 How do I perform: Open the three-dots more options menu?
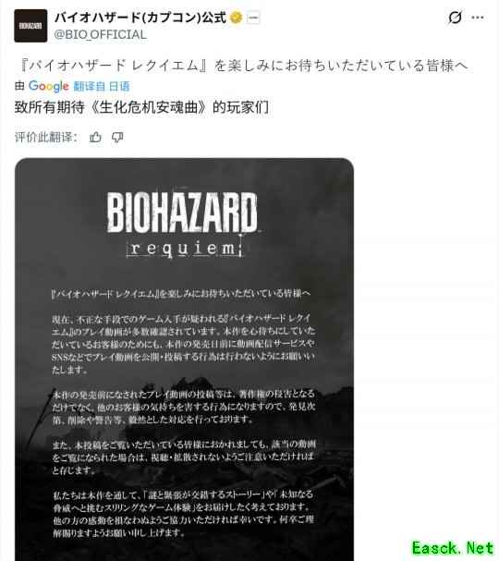click(478, 18)
